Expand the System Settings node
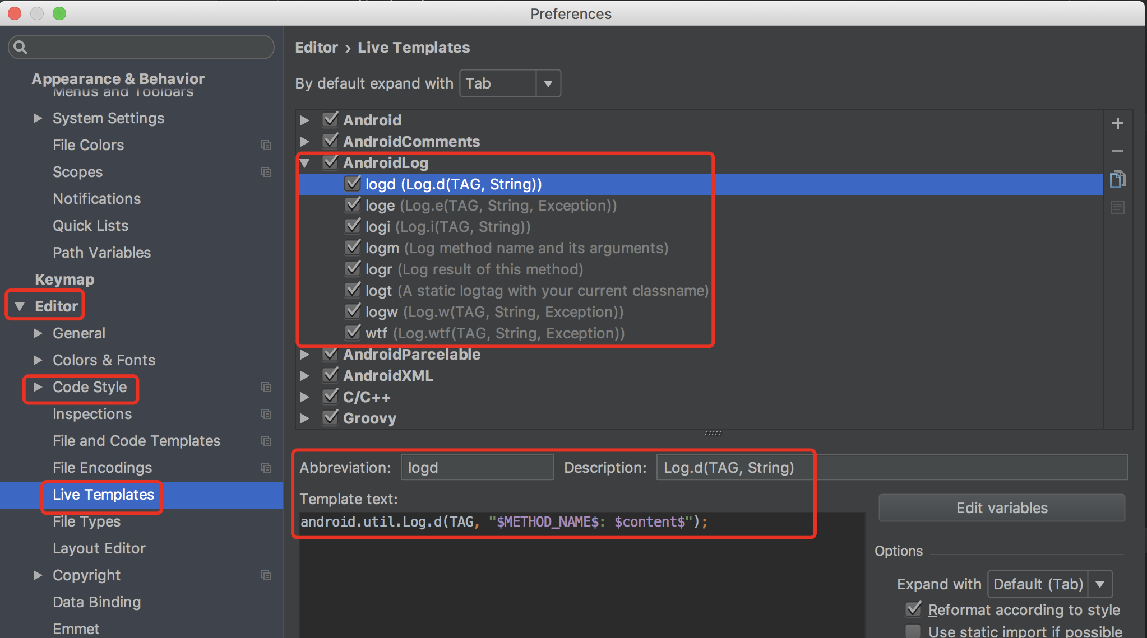This screenshot has width=1147, height=638. (x=38, y=118)
